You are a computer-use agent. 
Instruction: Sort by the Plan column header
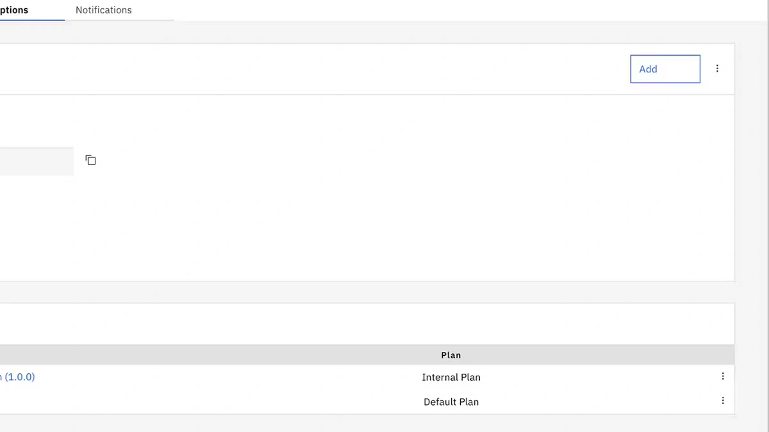[451, 355]
